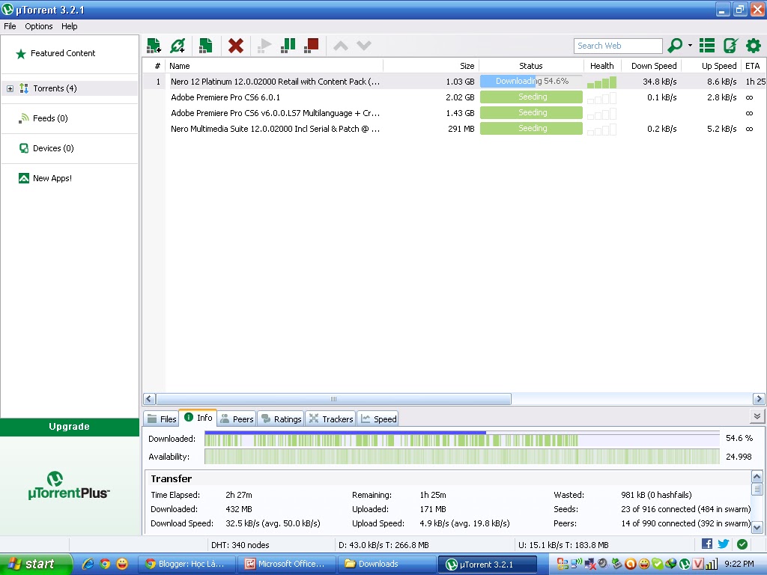Move torrent up in queue
This screenshot has height=575, width=767.
pos(341,46)
